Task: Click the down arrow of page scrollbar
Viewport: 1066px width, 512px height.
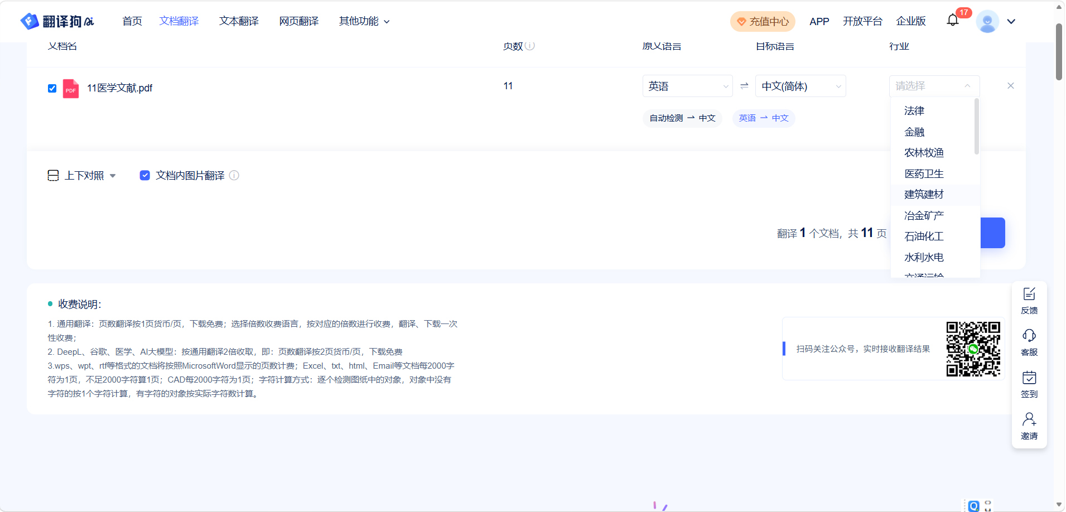Action: click(1059, 505)
